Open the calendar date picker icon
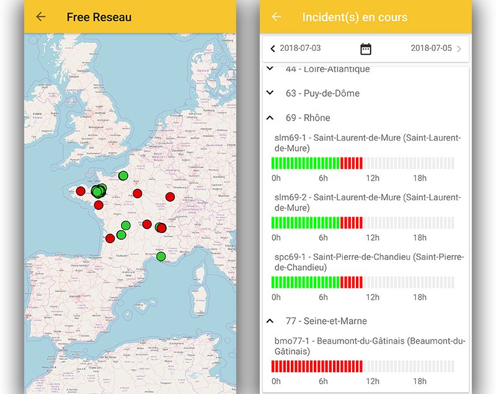 (366, 48)
